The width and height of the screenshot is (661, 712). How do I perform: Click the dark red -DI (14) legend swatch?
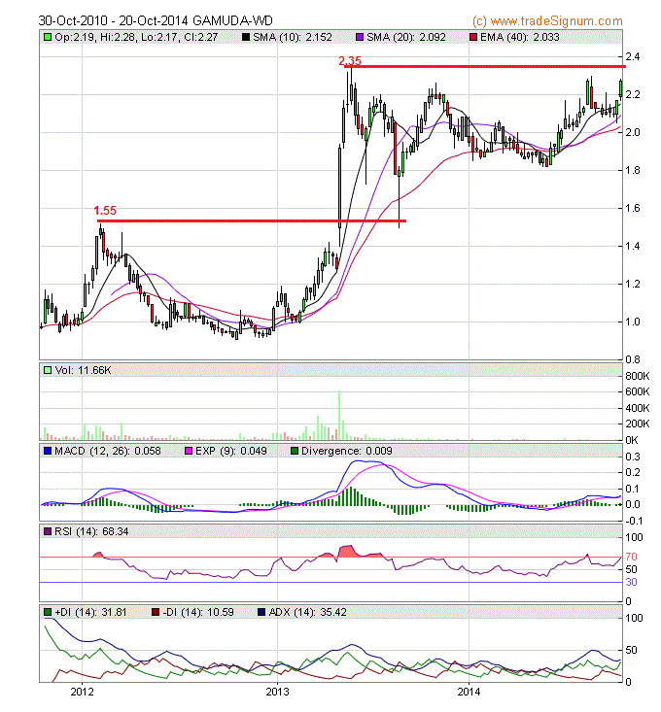click(156, 612)
